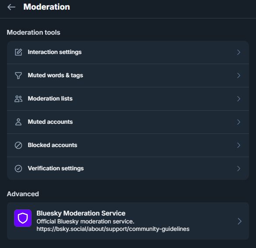Viewport: 256px width, 248px height.
Task: Open the Moderation lists entry
Action: pyautogui.click(x=128, y=99)
